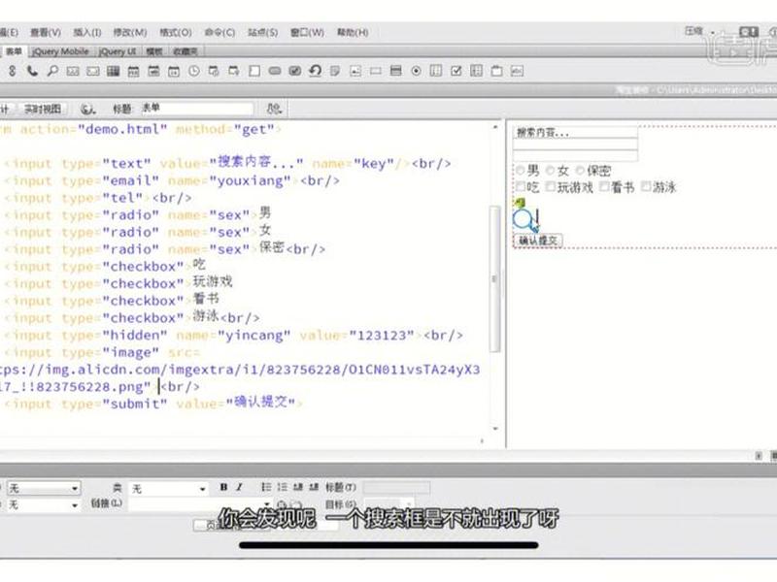This screenshot has height=582, width=777.
Task: Insert a Button element from Form toolbar
Action: (x=275, y=71)
